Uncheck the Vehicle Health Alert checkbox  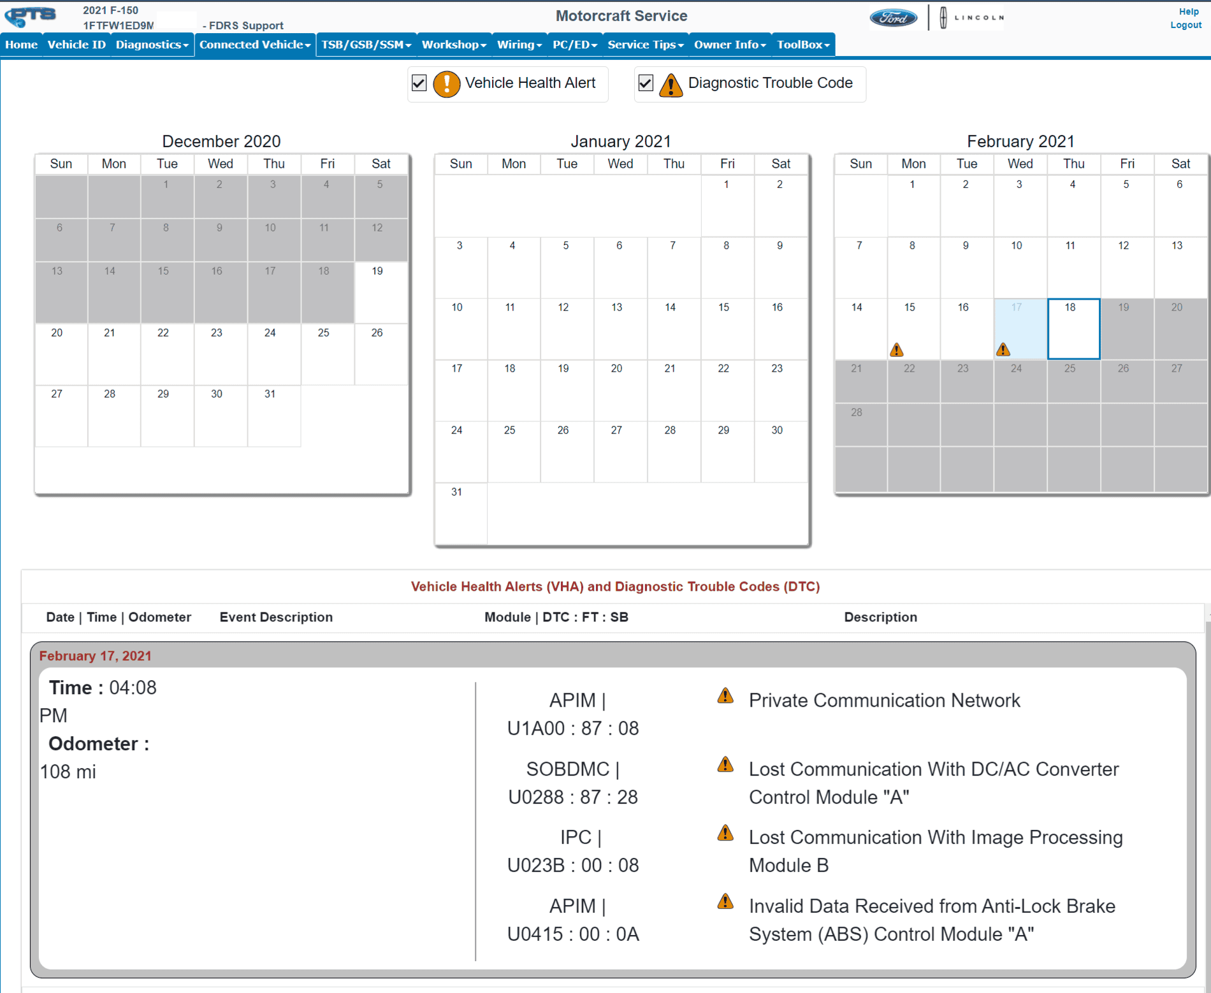pos(419,83)
